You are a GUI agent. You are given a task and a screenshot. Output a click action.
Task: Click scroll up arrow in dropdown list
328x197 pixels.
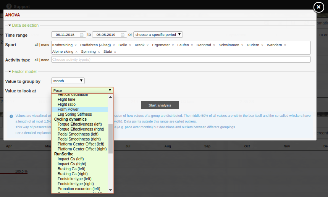[x=110, y=97]
